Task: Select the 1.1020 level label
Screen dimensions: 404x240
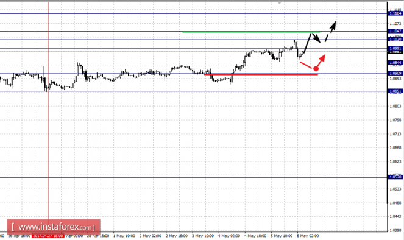Action: 395,40
